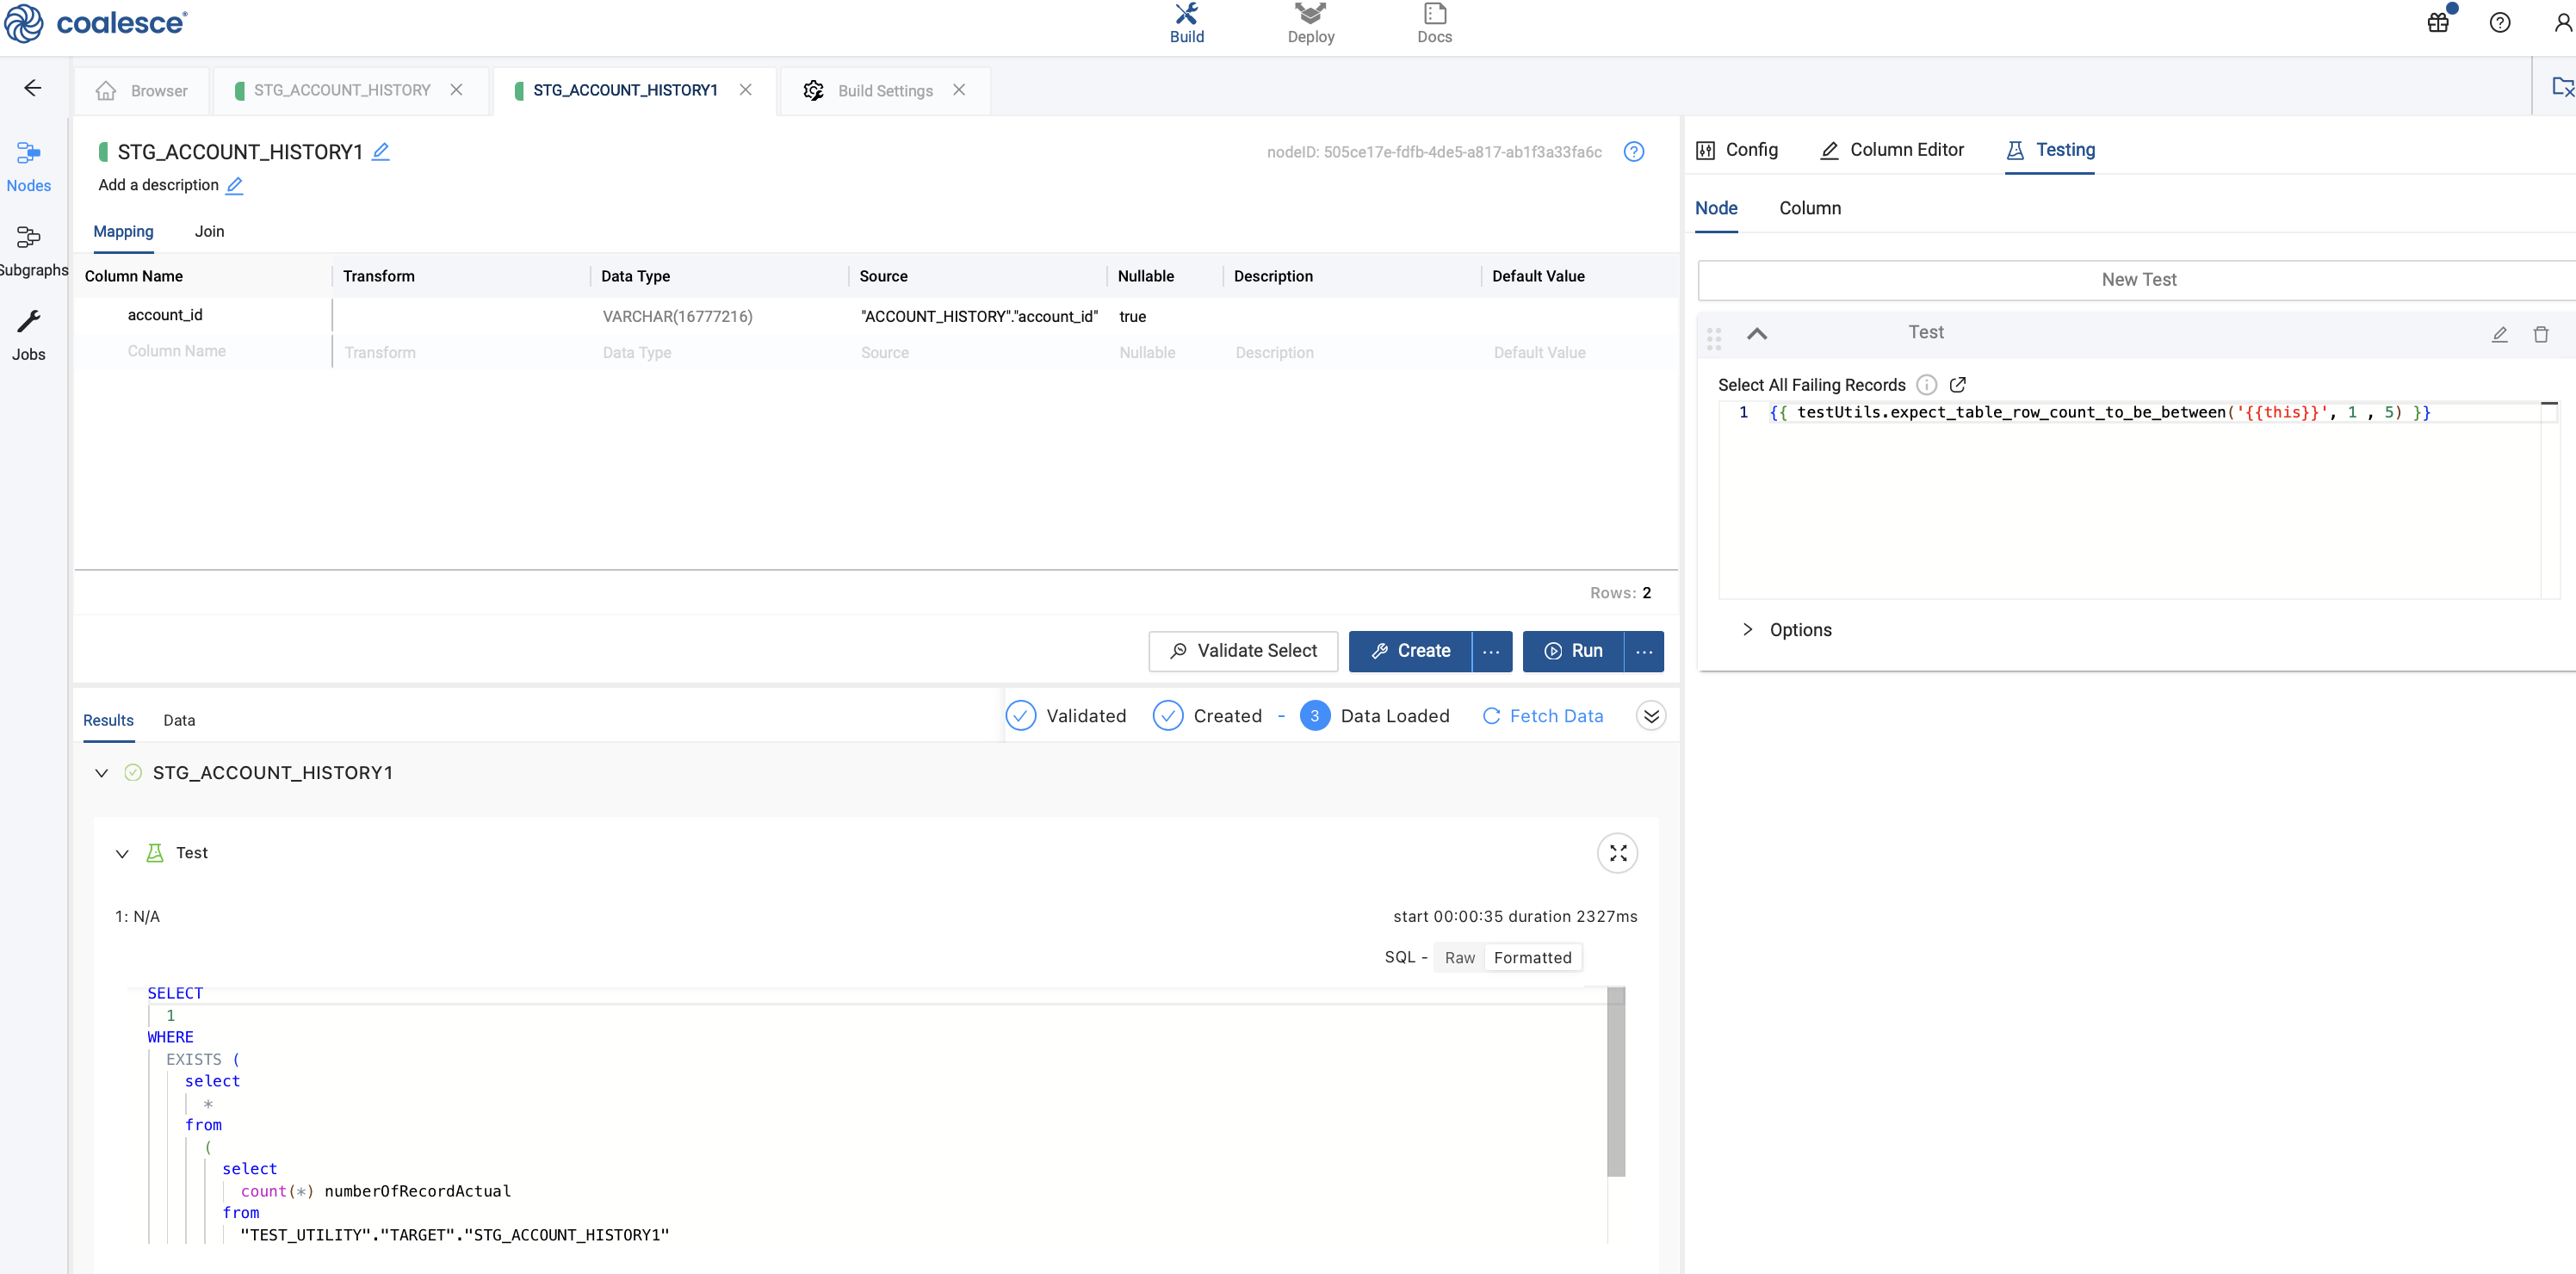Delete the Test with trash icon

tap(2540, 334)
